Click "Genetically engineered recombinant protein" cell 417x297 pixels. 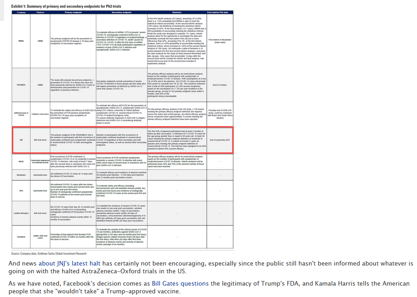[x=40, y=162]
